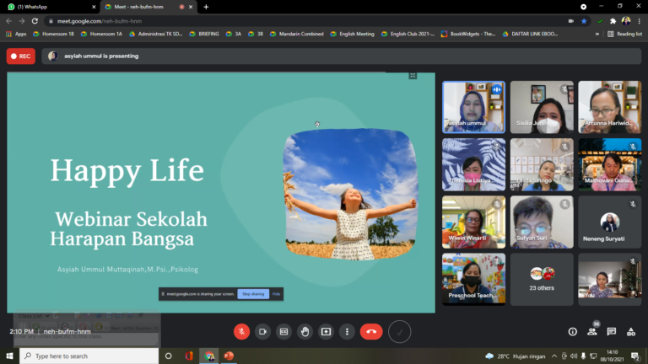
Task: Click the Windows taskbar search box
Action: [x=89, y=356]
